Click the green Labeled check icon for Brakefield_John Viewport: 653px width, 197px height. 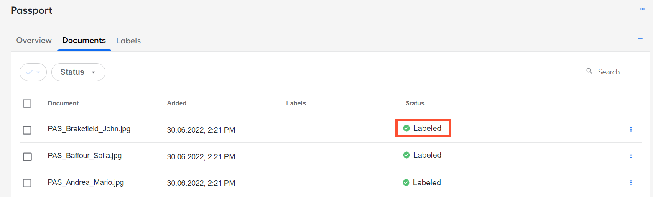406,128
